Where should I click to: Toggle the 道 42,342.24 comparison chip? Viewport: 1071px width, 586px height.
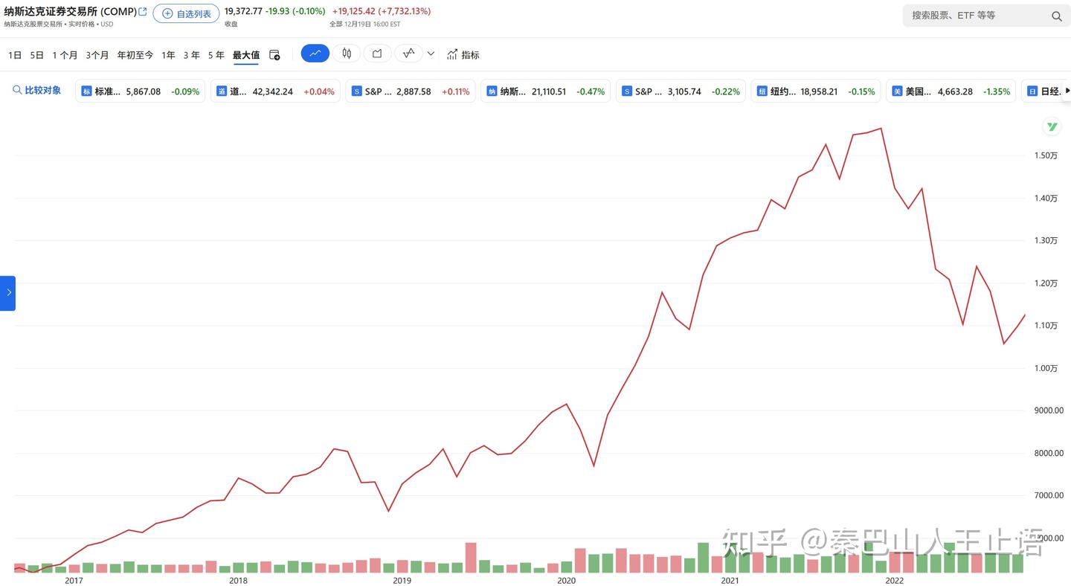coord(275,91)
